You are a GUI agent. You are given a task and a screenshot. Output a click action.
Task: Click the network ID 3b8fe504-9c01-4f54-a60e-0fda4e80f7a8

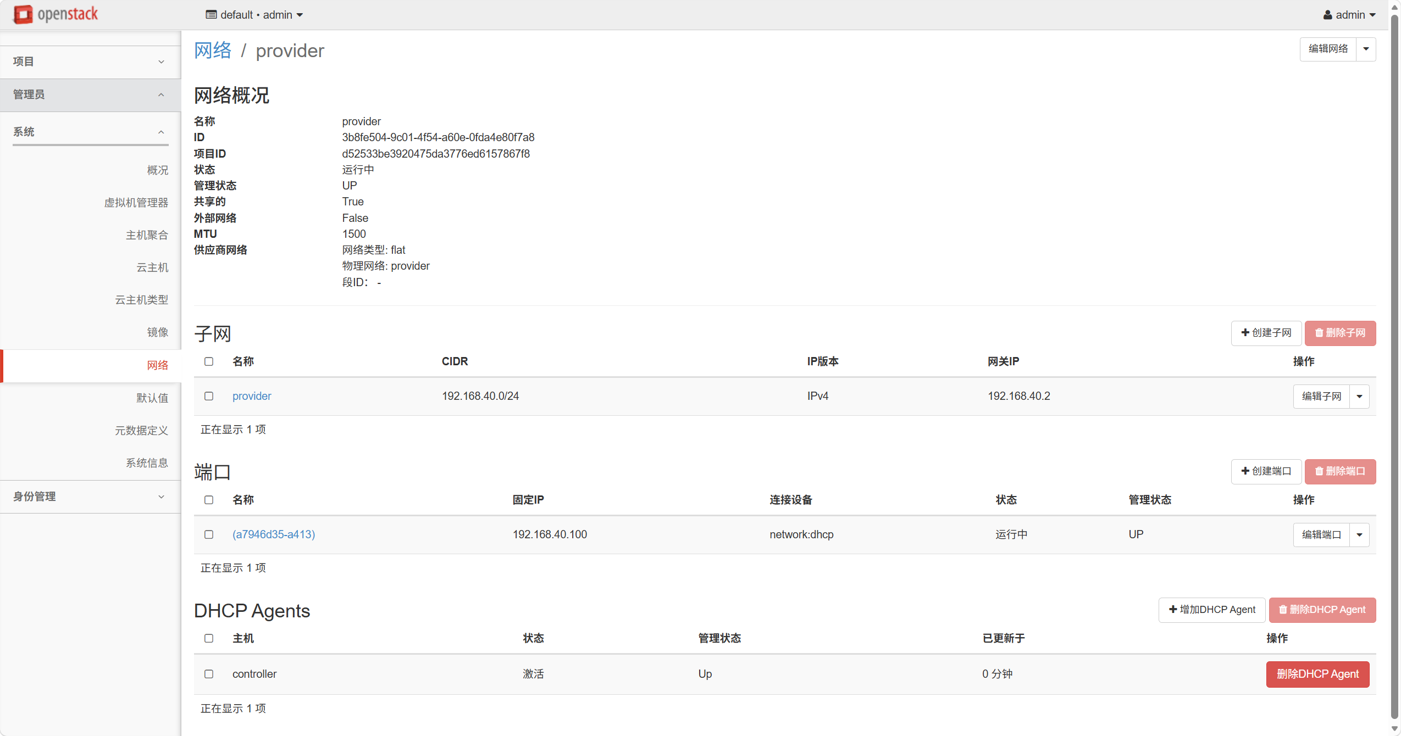click(438, 137)
